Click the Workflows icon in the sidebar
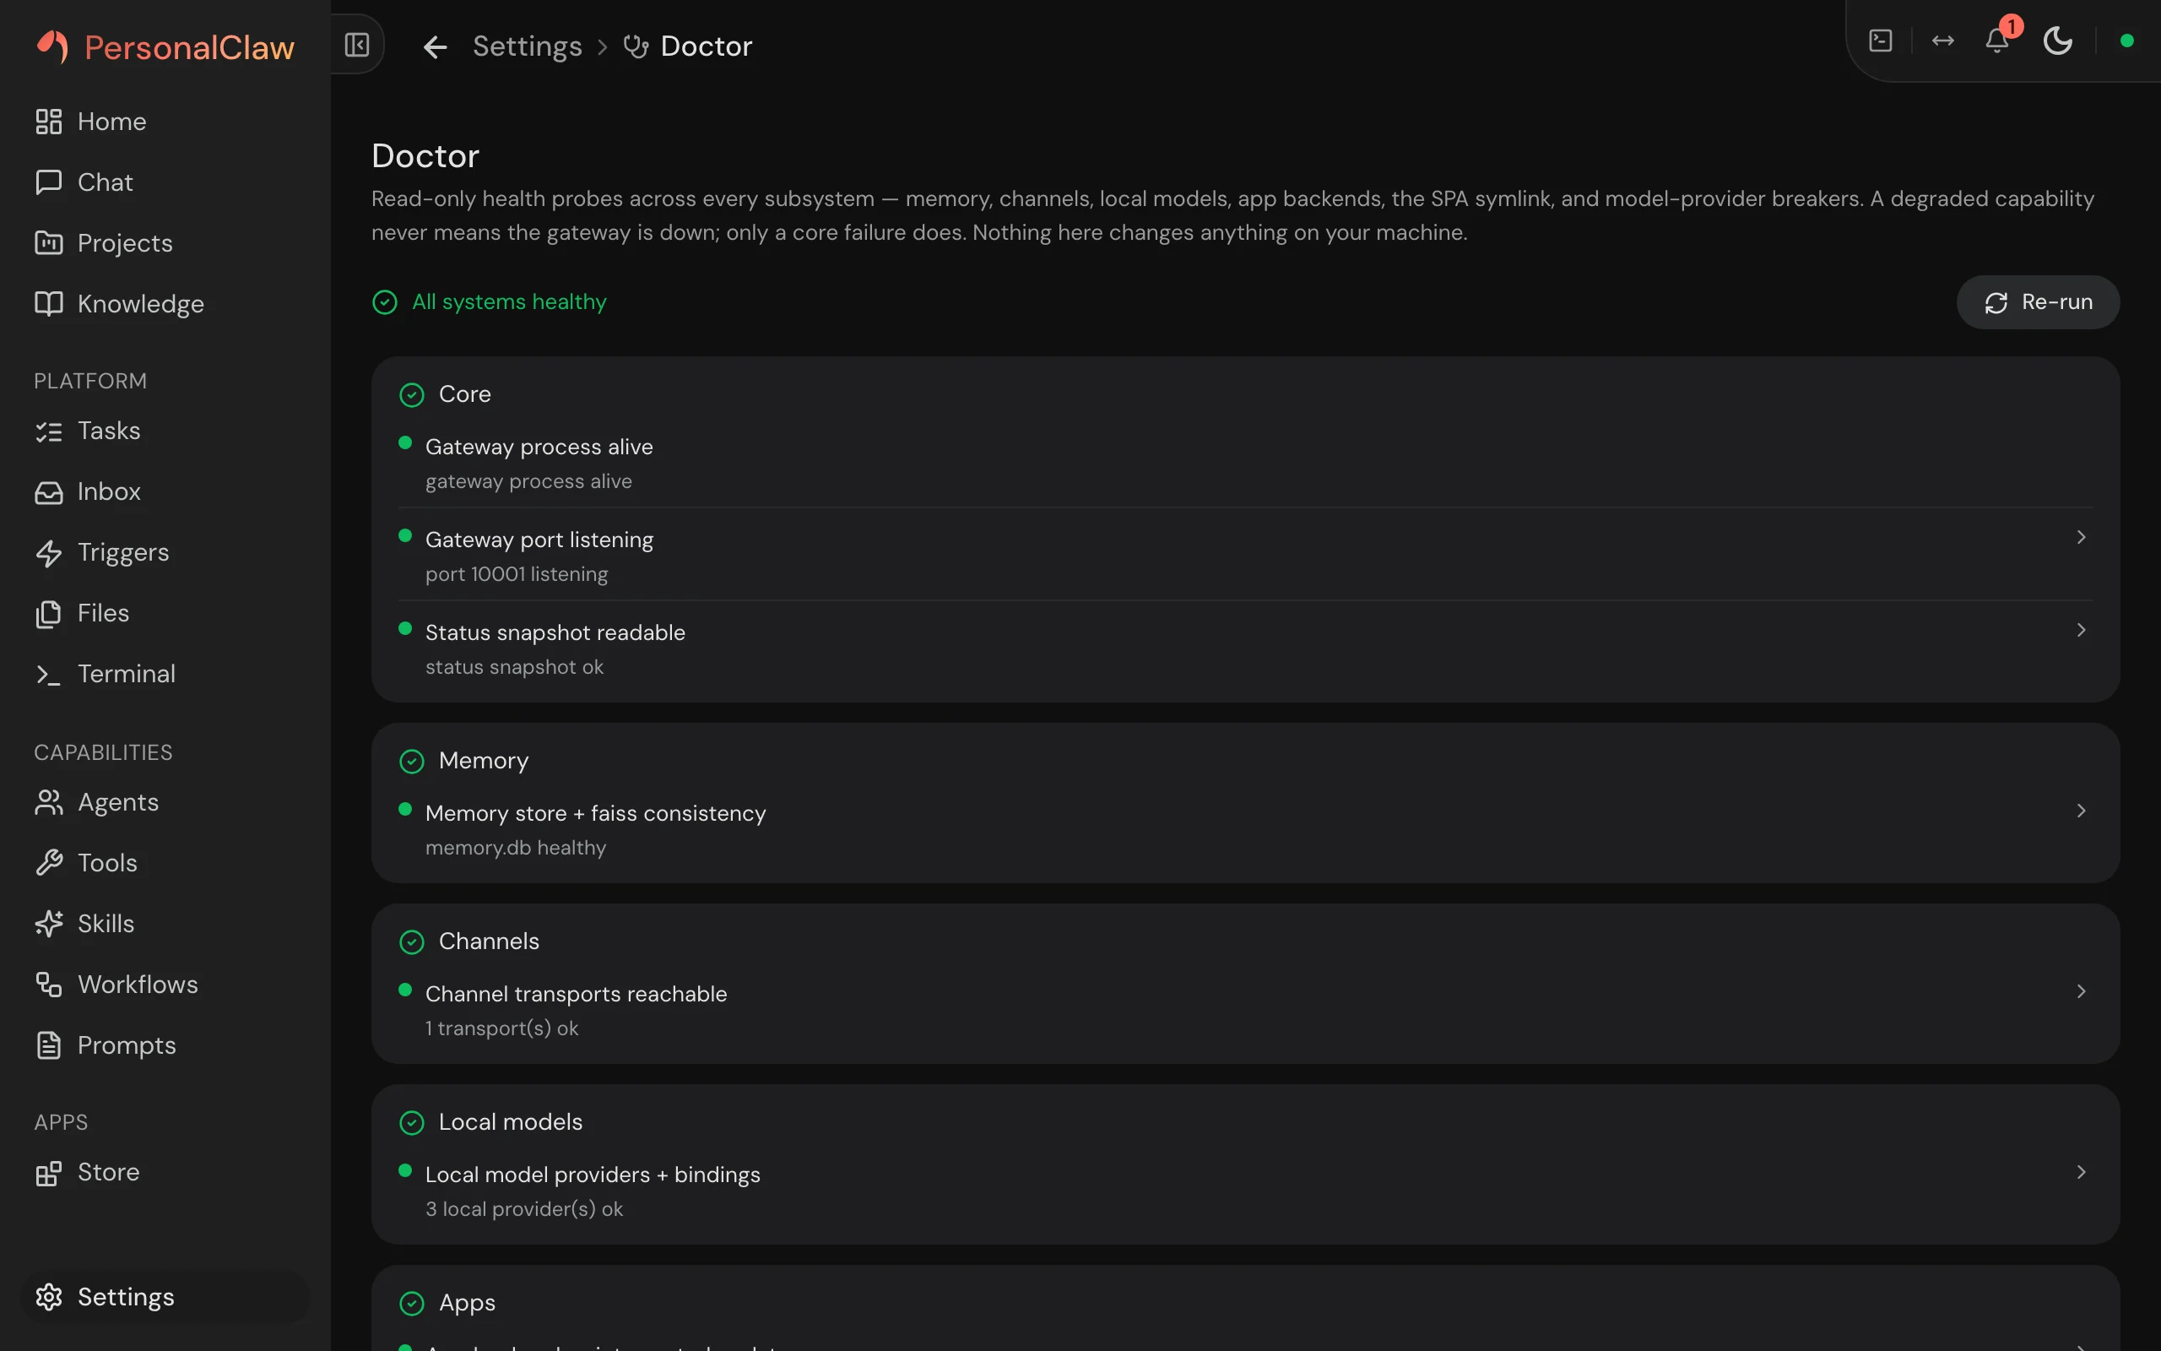Image resolution: width=2161 pixels, height=1351 pixels. point(48,985)
